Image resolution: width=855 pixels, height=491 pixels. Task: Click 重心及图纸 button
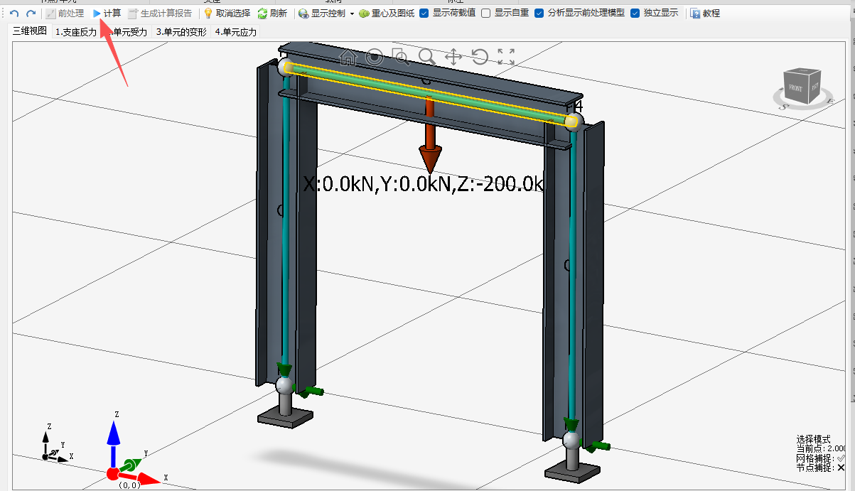387,14
